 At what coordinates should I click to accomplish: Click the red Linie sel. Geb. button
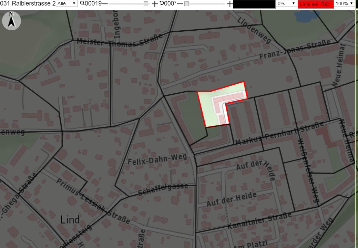click(x=316, y=4)
